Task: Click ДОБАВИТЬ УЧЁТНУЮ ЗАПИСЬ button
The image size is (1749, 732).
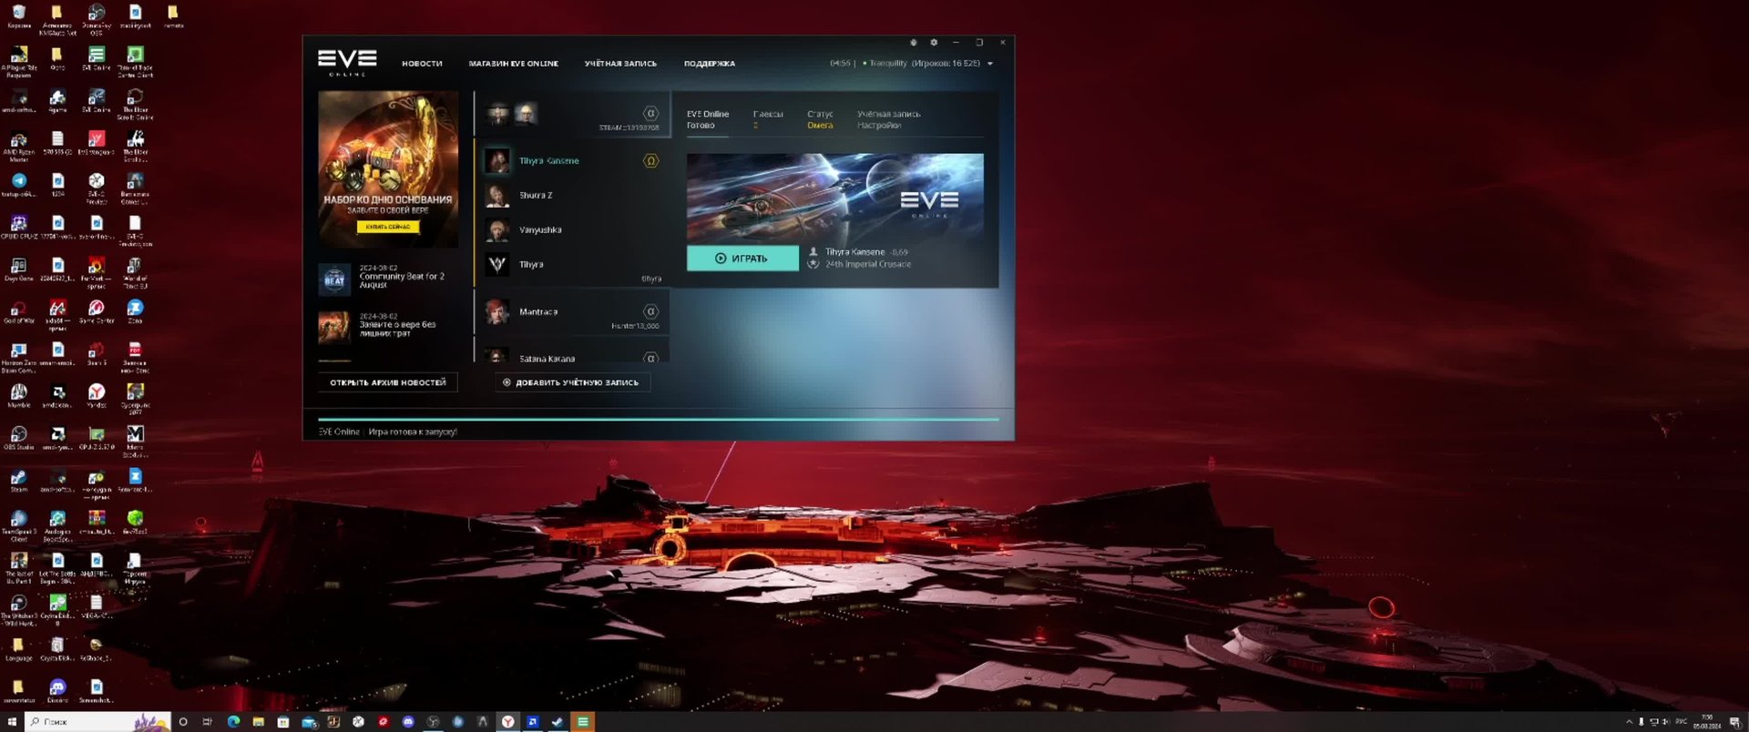Action: [572, 382]
